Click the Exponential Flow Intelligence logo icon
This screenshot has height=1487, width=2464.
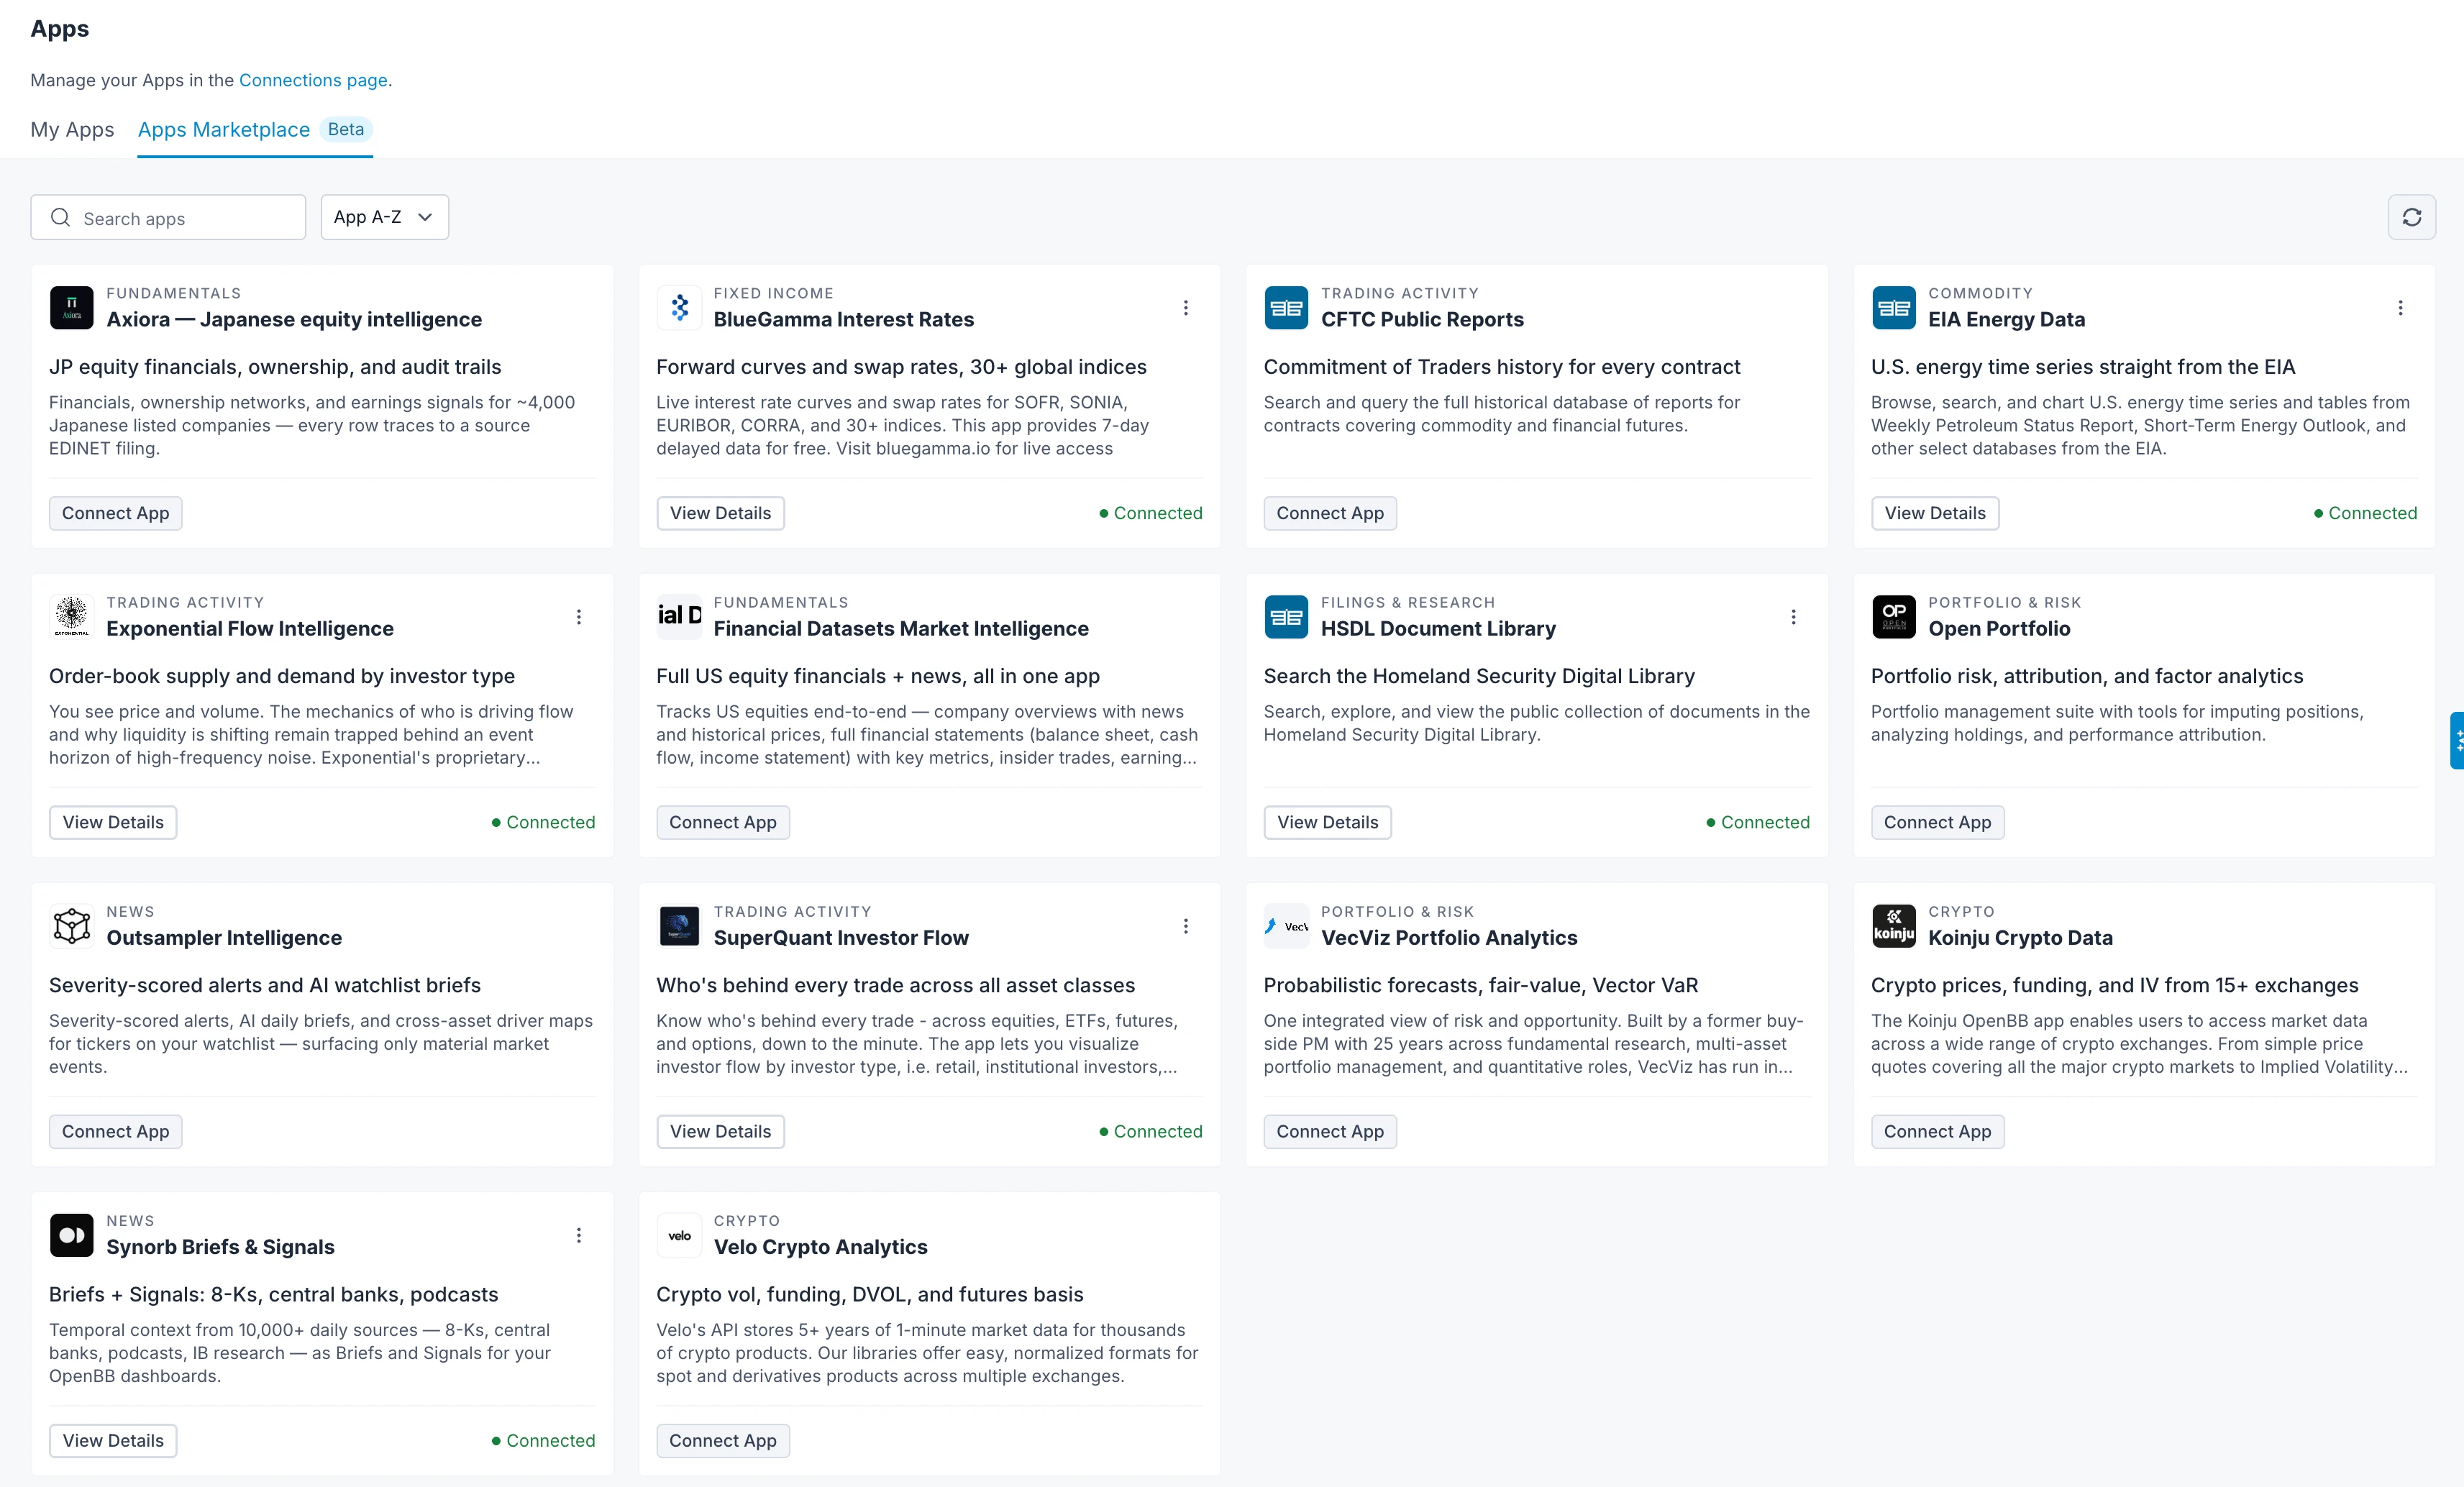click(71, 616)
